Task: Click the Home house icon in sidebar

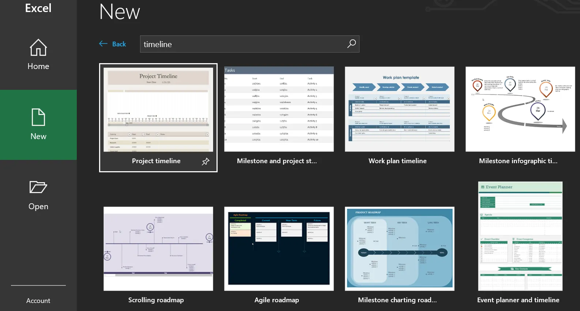Action: 38,47
